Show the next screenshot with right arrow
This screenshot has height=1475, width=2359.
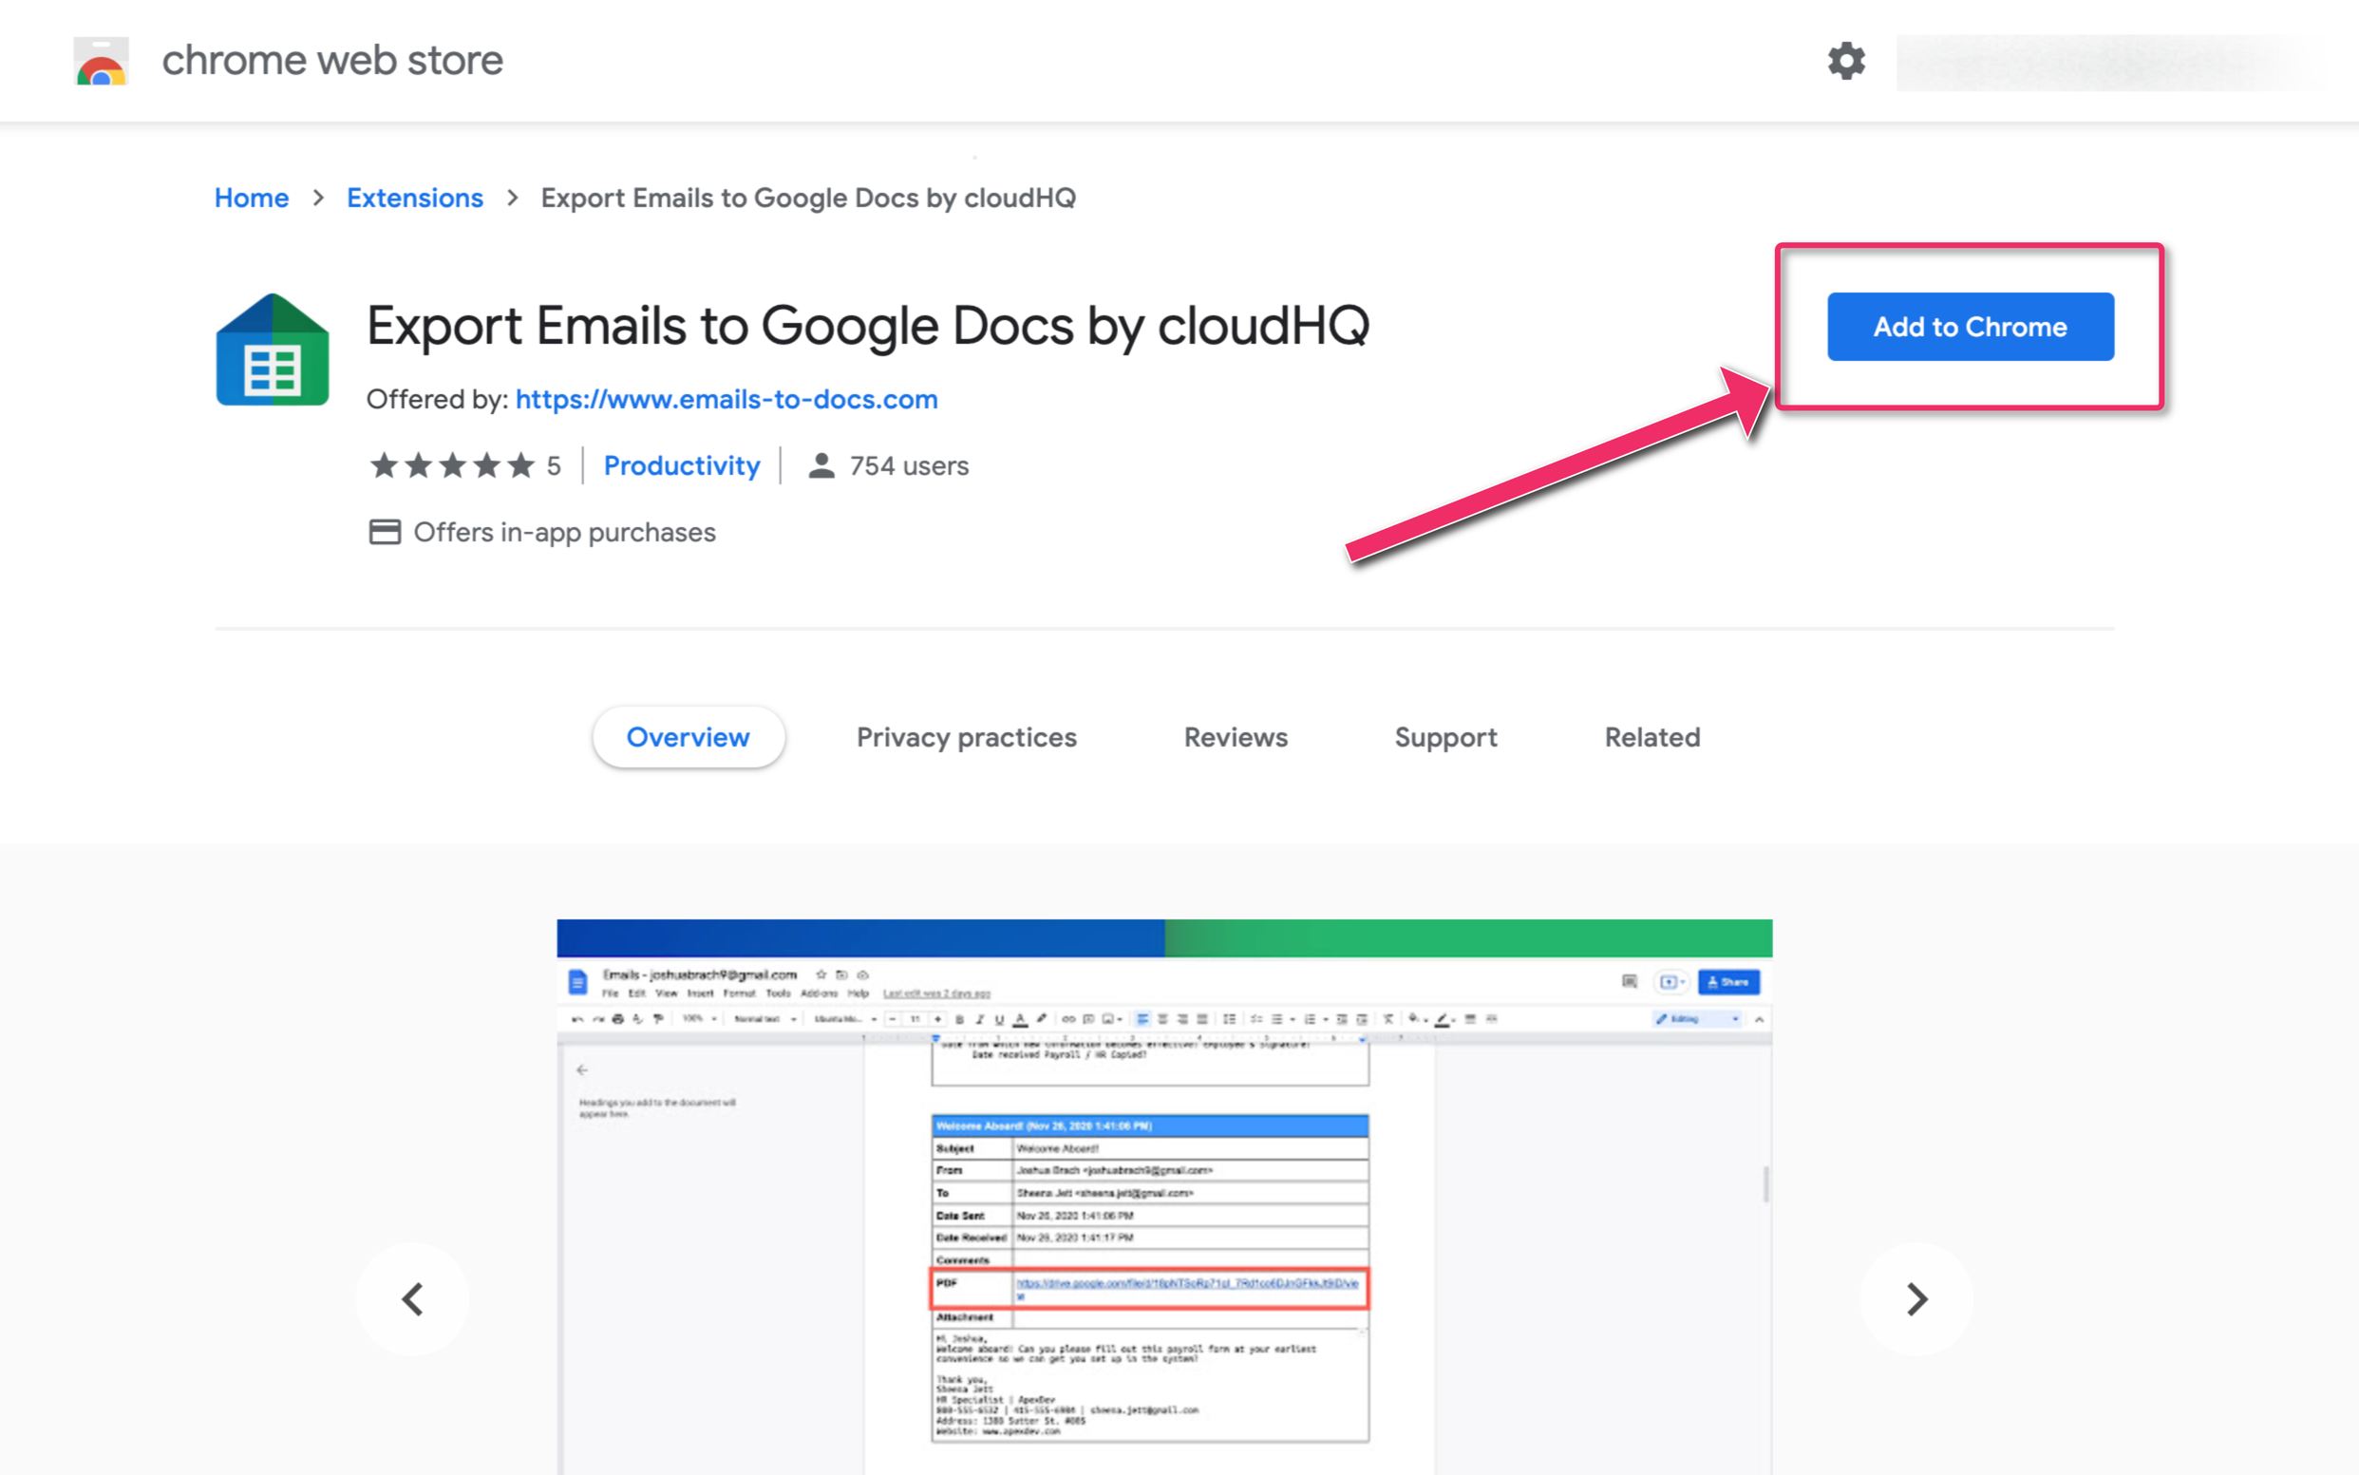pyautogui.click(x=1916, y=1298)
